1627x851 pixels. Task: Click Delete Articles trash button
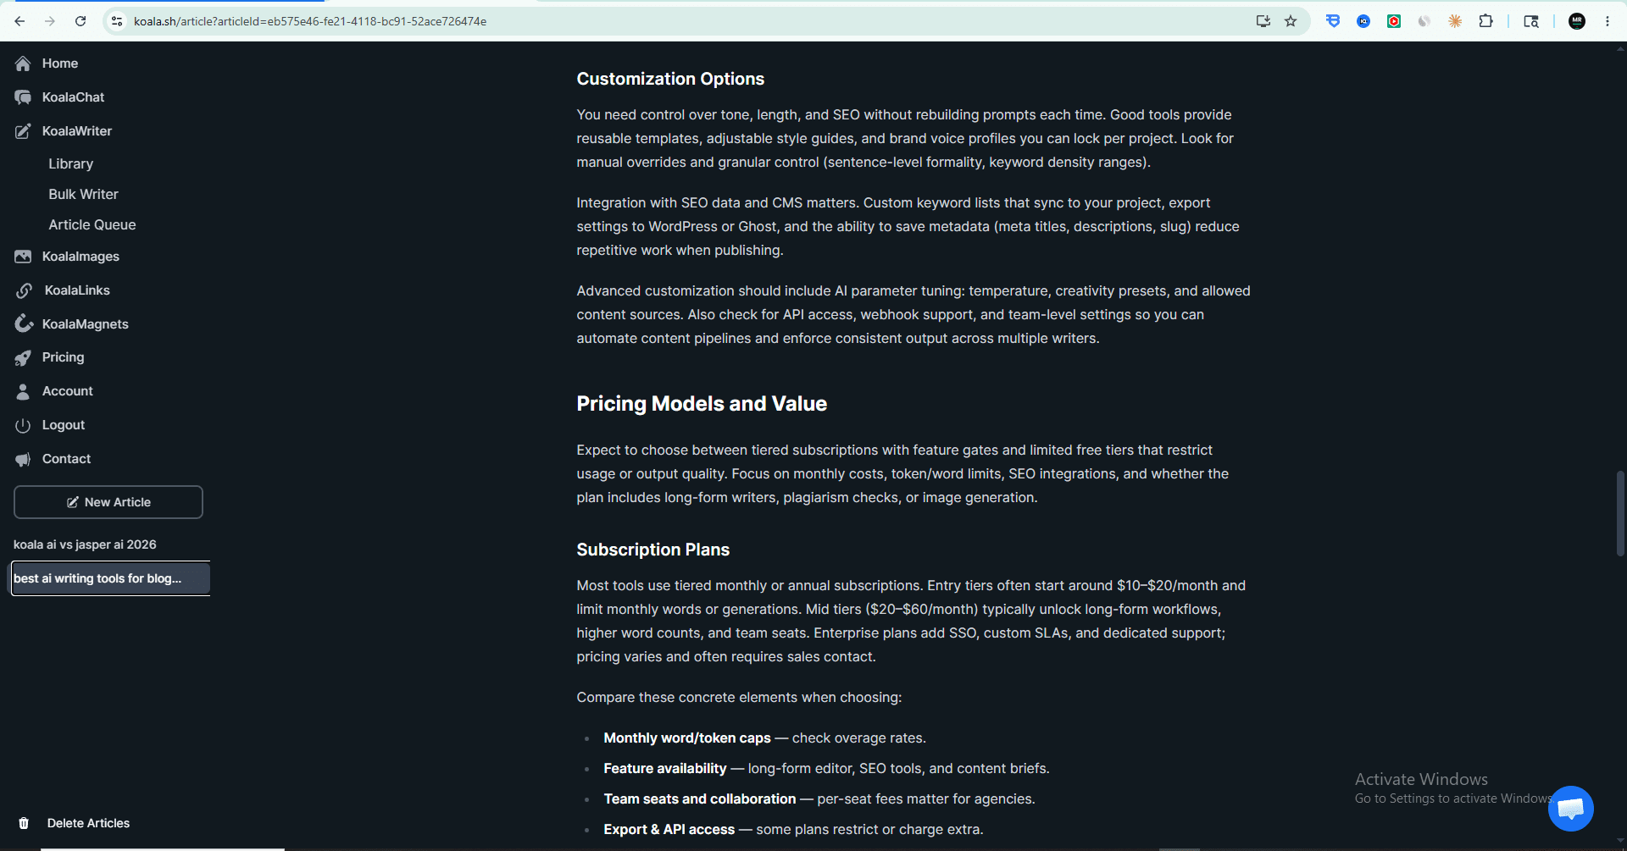coord(75,823)
